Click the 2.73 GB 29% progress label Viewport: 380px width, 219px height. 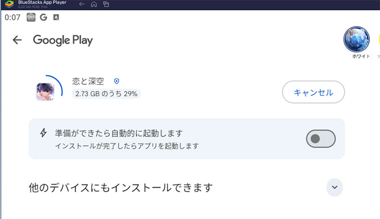pyautogui.click(x=106, y=94)
